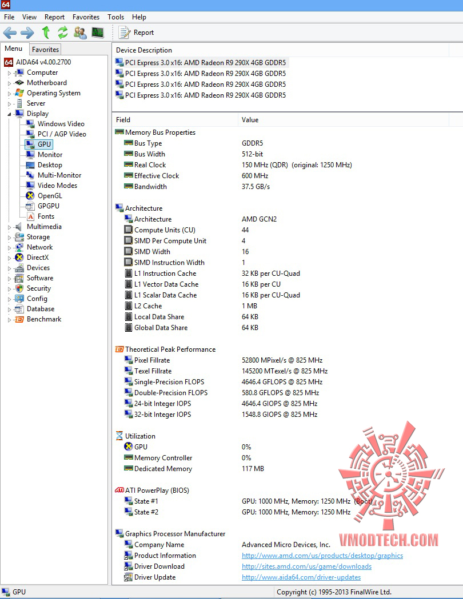This screenshot has height=599, width=463.
Task: Select the Network tree icon
Action: point(19,247)
